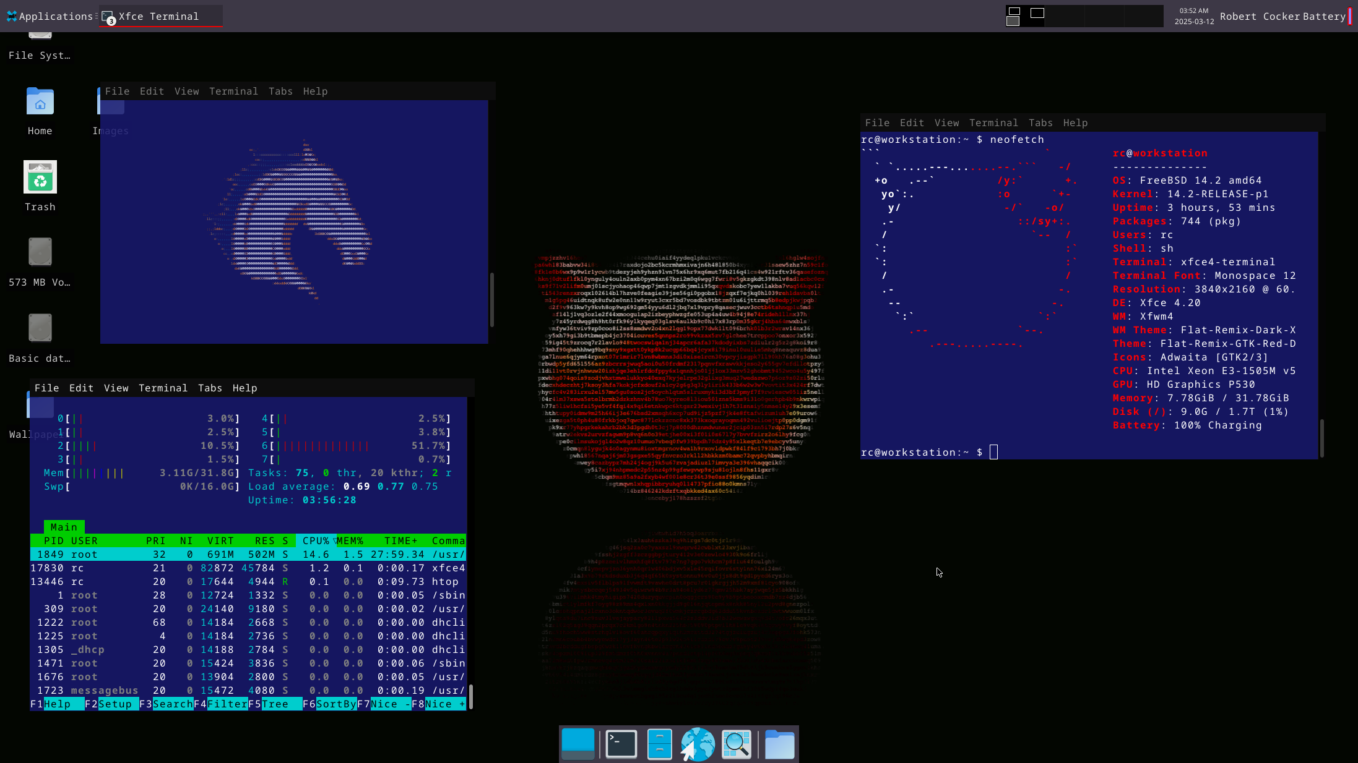Open Tabs menu in neofetch terminal

(x=1040, y=123)
